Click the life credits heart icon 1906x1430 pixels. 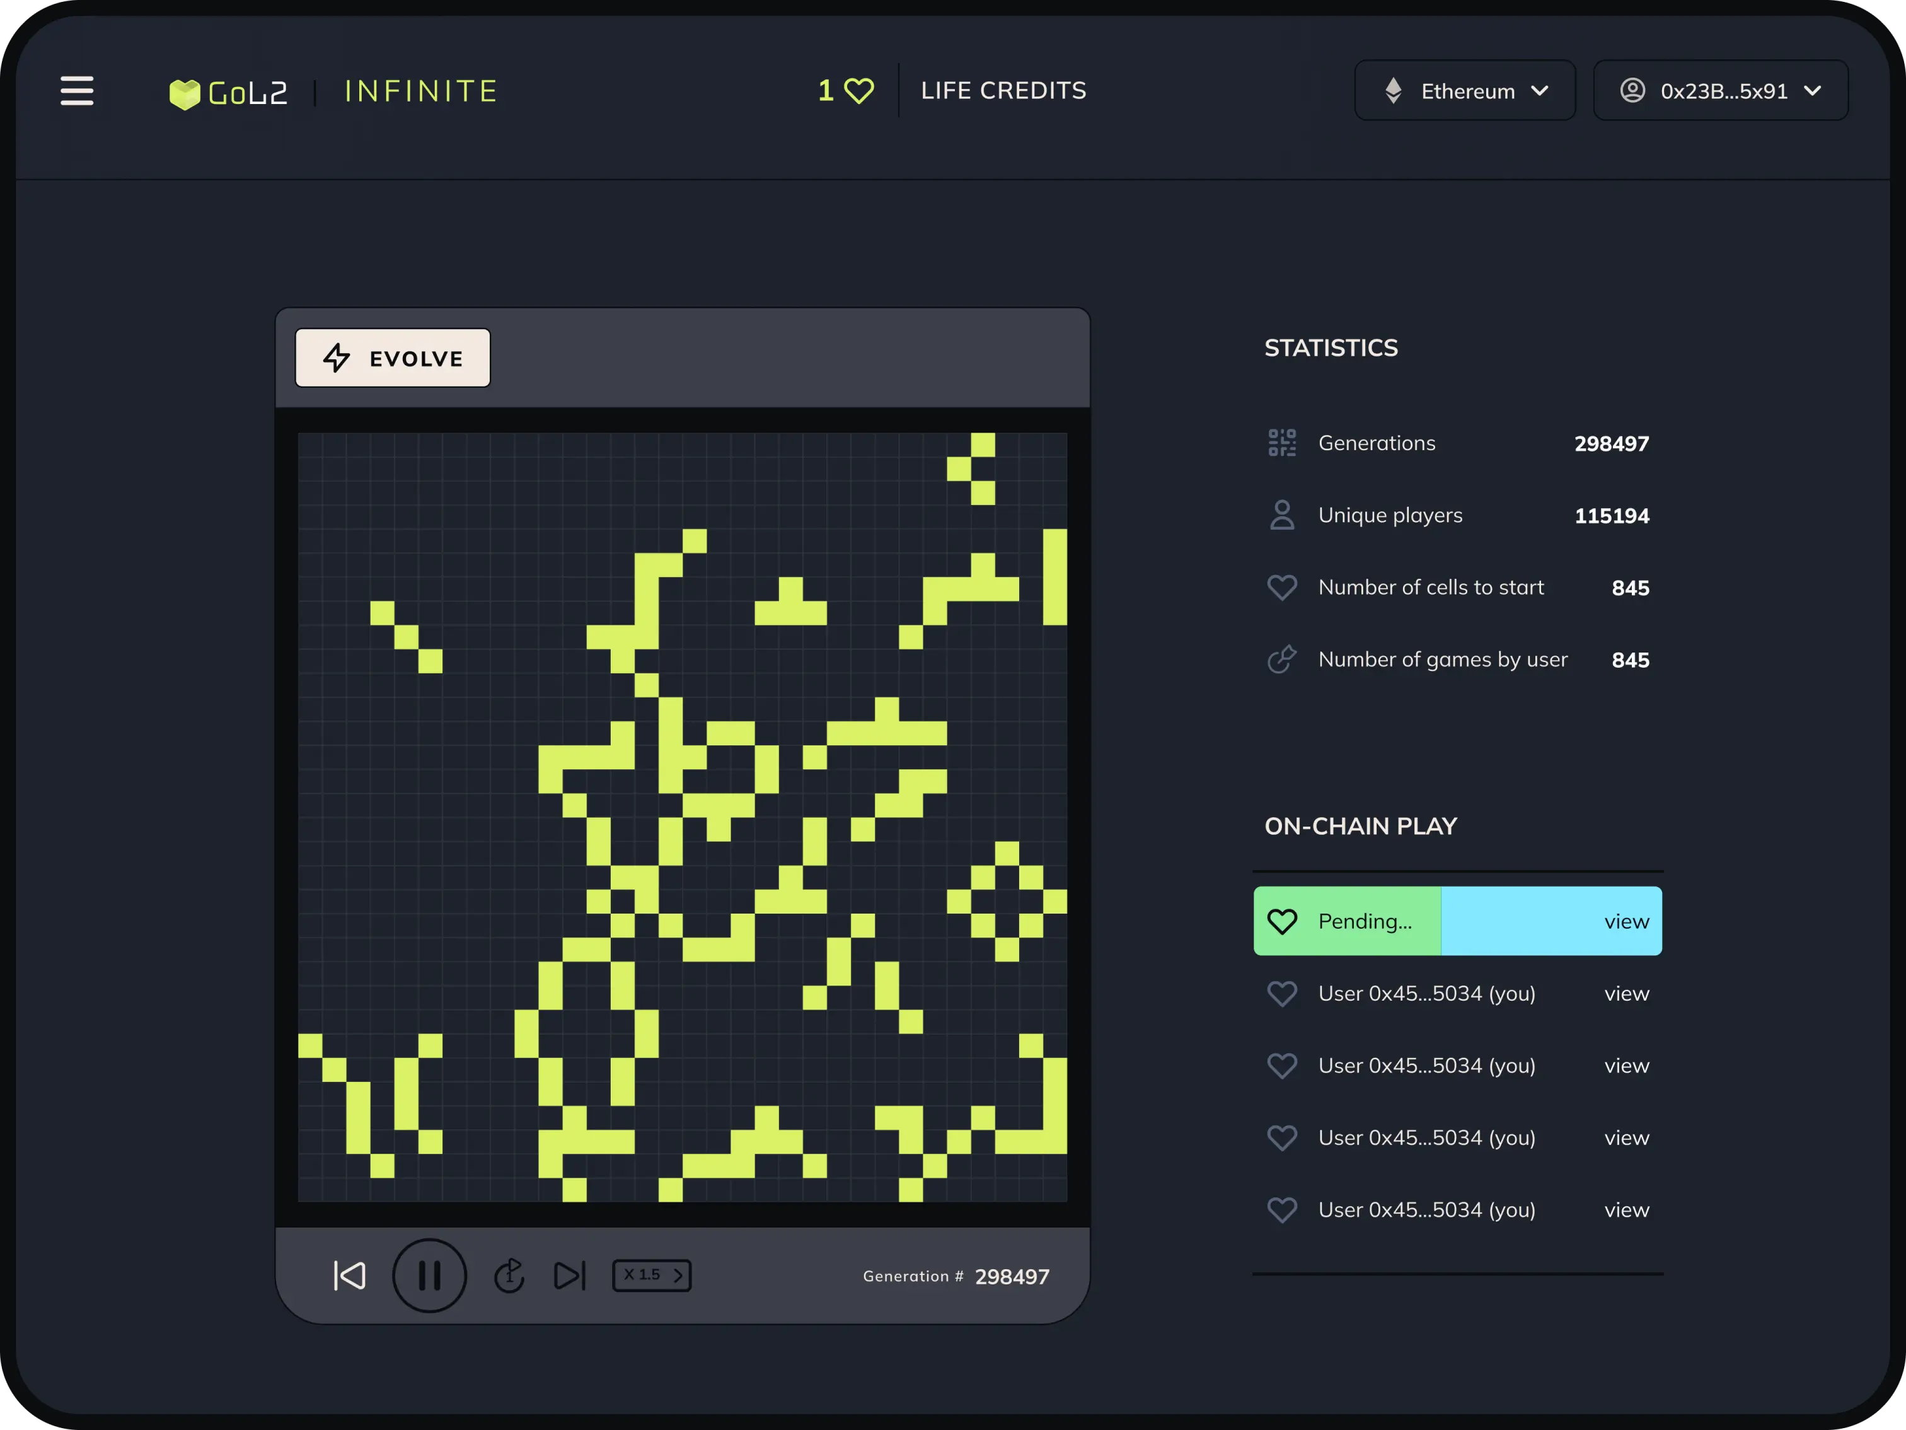tap(858, 91)
